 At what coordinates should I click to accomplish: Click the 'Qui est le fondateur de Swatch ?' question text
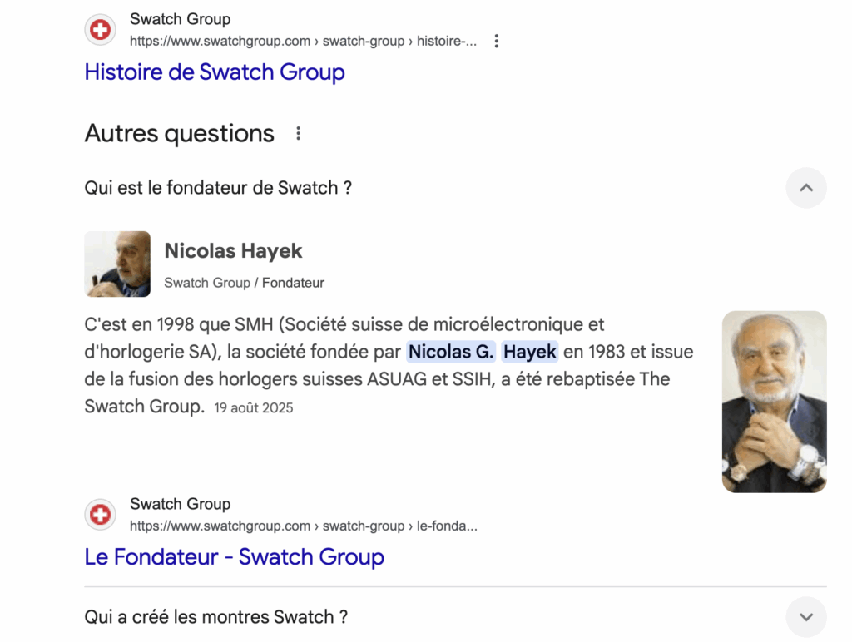[x=218, y=188]
